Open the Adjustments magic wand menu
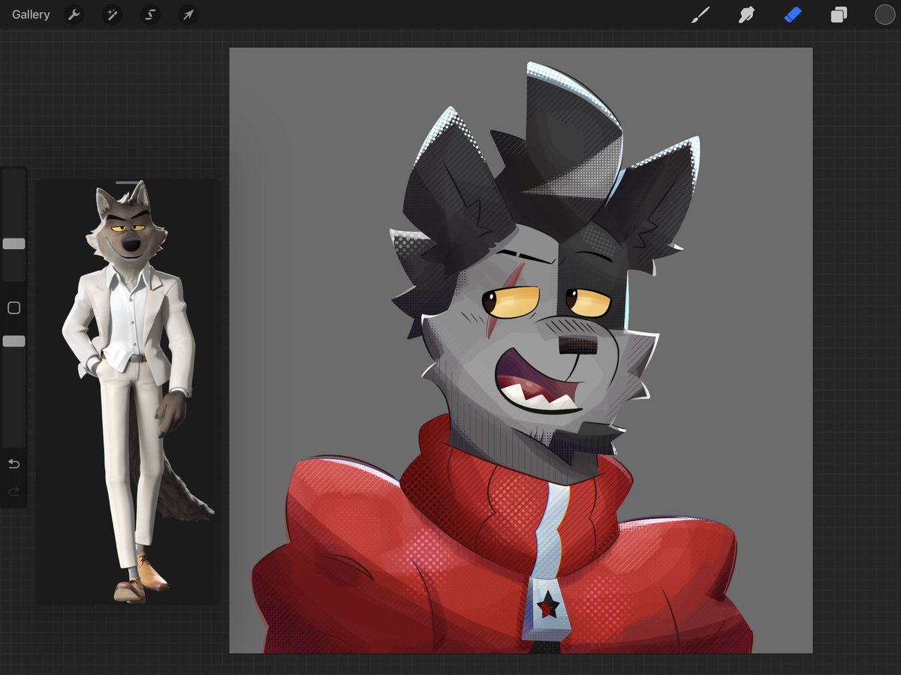 (112, 15)
